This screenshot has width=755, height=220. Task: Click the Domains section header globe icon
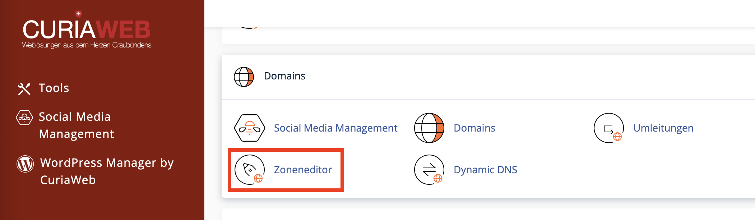point(244,77)
